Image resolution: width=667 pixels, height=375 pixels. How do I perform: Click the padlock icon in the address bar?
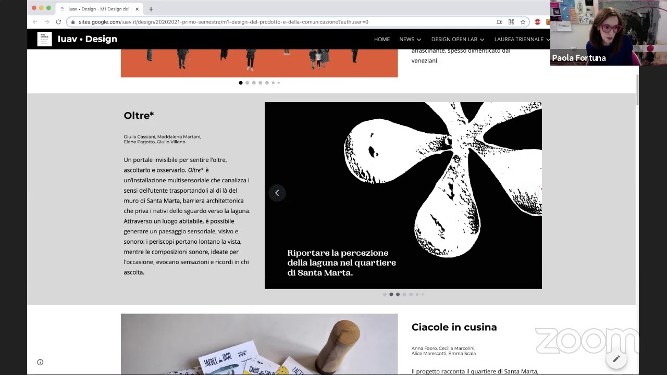73,22
